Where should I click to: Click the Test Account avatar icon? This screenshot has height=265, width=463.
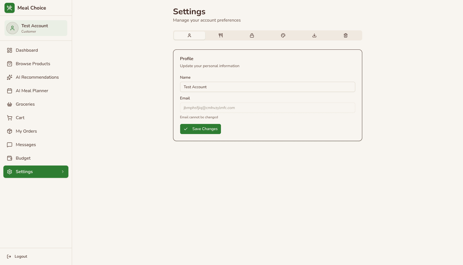click(x=12, y=28)
